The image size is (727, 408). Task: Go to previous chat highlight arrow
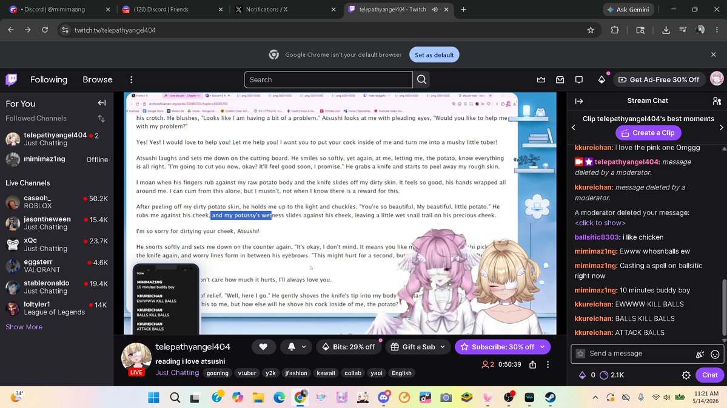574,127
